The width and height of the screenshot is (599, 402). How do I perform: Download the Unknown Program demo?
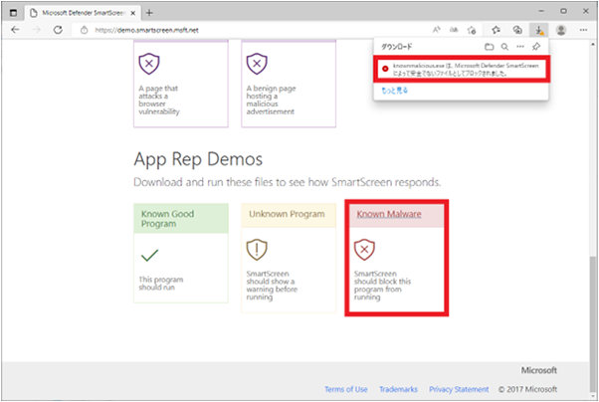tap(289, 258)
